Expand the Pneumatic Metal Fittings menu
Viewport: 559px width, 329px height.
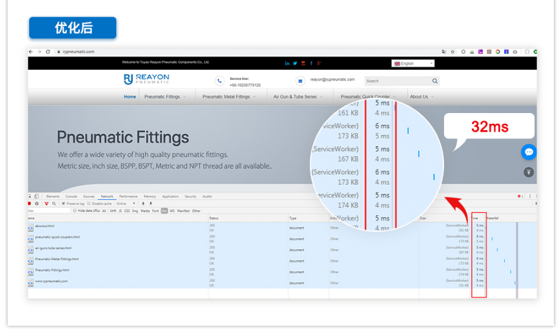pyautogui.click(x=229, y=97)
